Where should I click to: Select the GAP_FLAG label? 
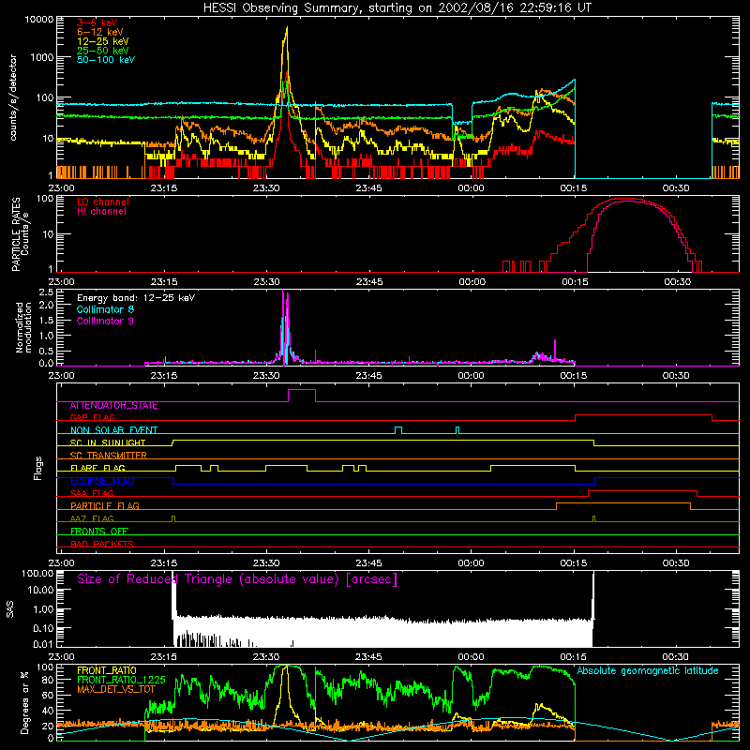pyautogui.click(x=92, y=417)
